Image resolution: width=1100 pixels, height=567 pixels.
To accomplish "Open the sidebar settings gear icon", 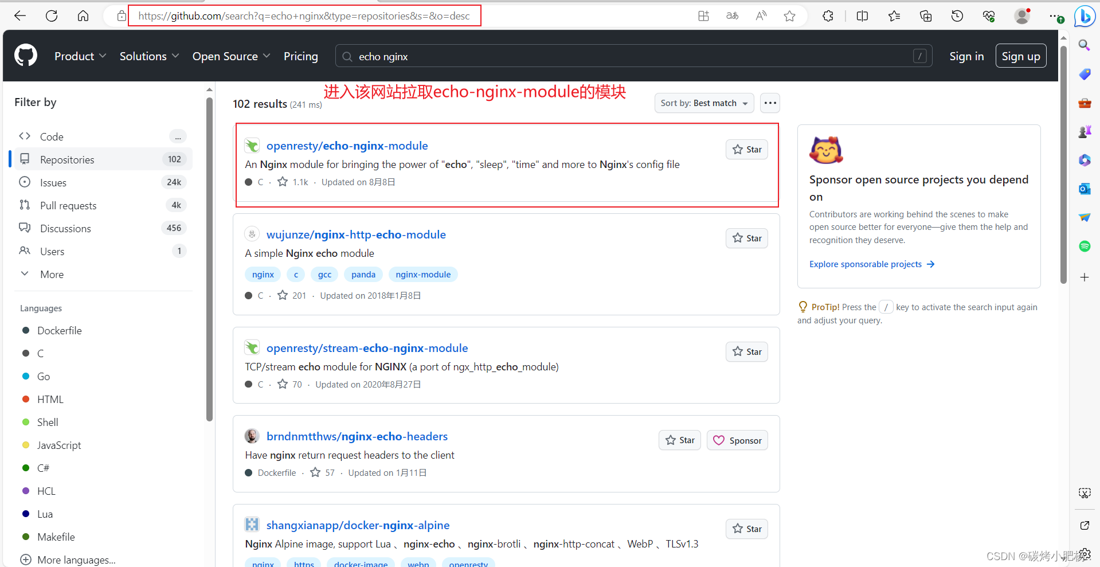I will coord(1085,553).
